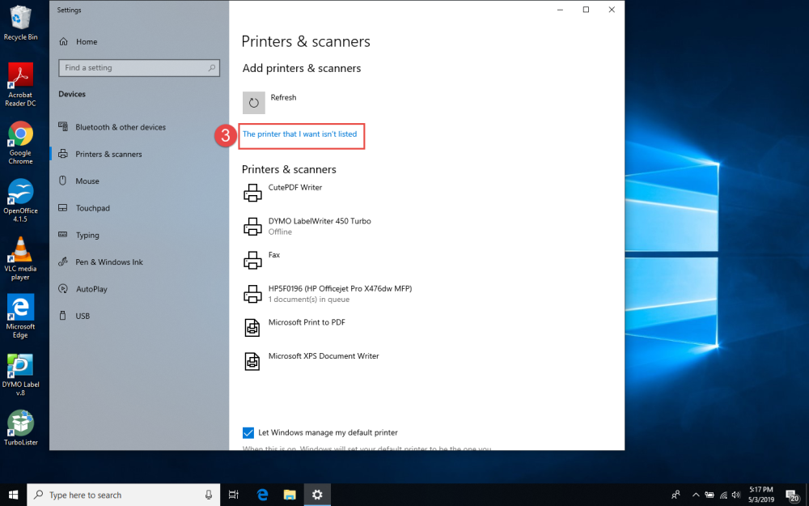Click the AutoPlay sidebar icon
Image resolution: width=809 pixels, height=506 pixels.
[63, 289]
